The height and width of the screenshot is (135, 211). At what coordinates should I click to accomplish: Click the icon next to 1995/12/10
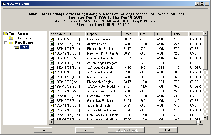coord(52,110)
